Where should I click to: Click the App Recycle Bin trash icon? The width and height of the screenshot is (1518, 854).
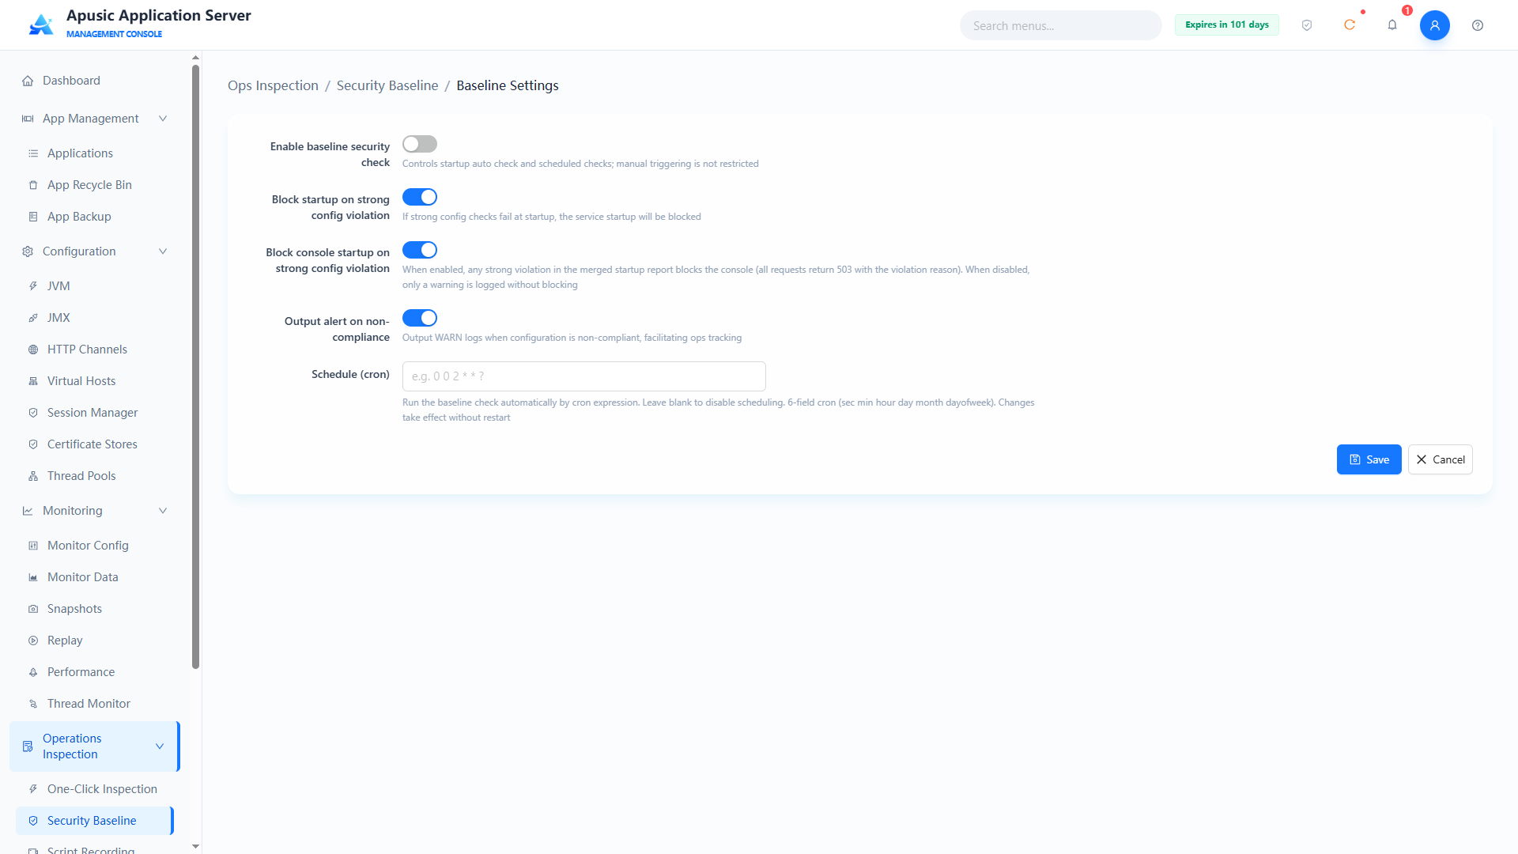click(x=33, y=185)
